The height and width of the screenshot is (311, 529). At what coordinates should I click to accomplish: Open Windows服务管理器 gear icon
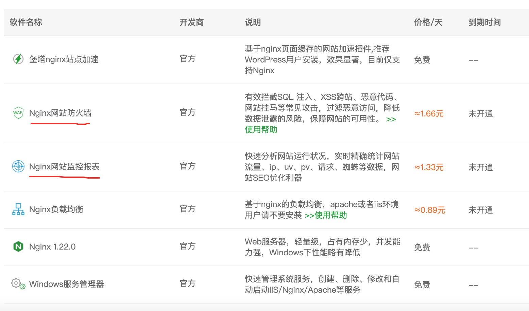pyautogui.click(x=18, y=284)
